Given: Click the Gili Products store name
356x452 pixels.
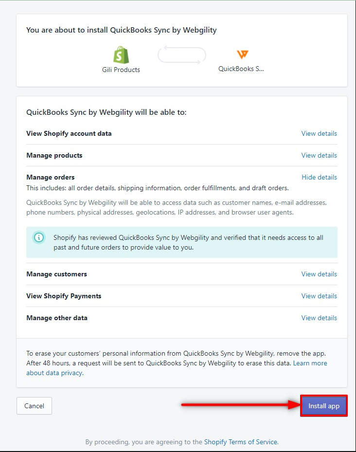Looking at the screenshot, I should pyautogui.click(x=121, y=70).
